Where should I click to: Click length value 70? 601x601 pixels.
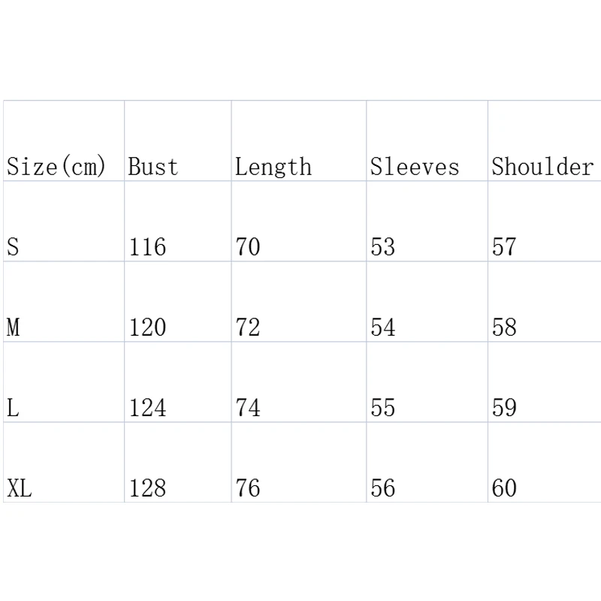248,246
